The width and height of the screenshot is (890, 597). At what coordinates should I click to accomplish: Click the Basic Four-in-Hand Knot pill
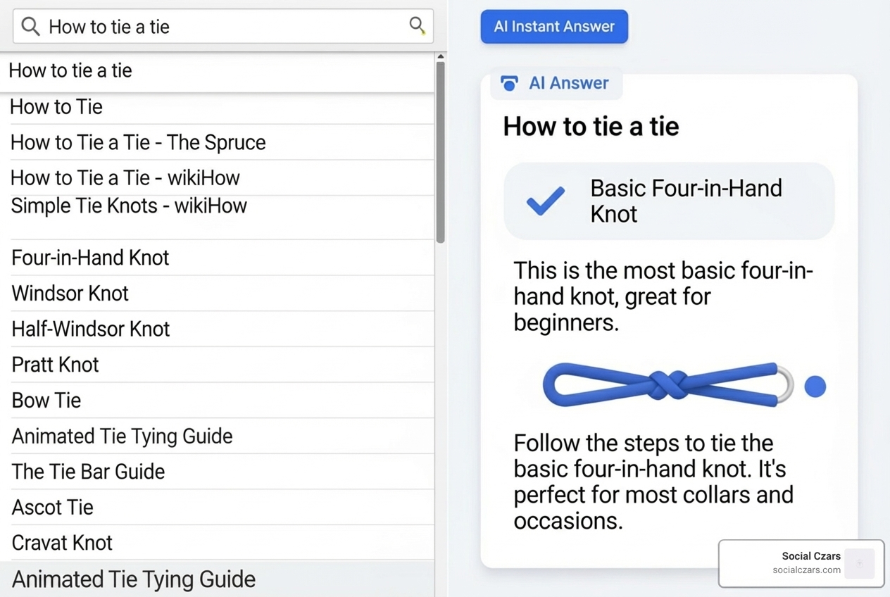[669, 201]
